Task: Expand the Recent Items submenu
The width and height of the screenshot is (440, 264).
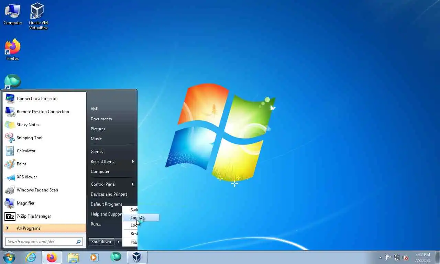Action: [x=112, y=162]
